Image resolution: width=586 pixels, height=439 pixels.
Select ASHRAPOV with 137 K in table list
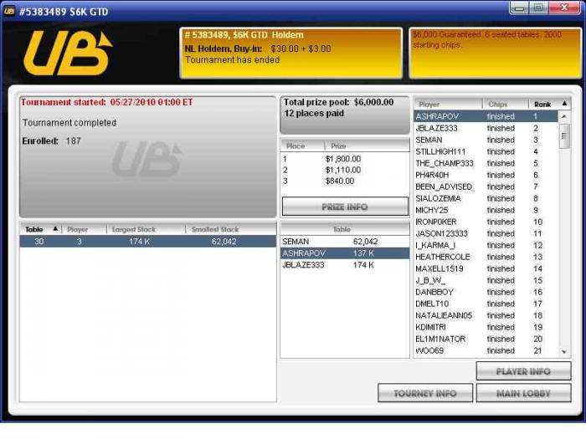[x=345, y=253]
